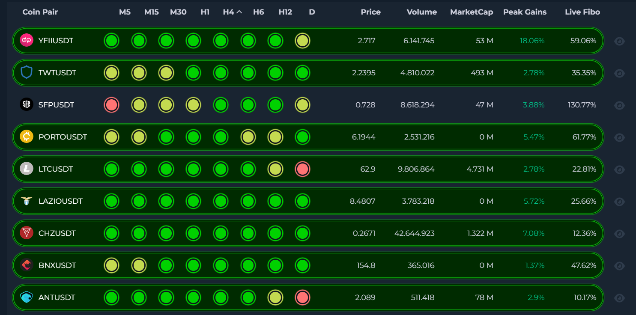
Task: Toggle the eye icon for ANTUSDT
Action: (x=619, y=298)
